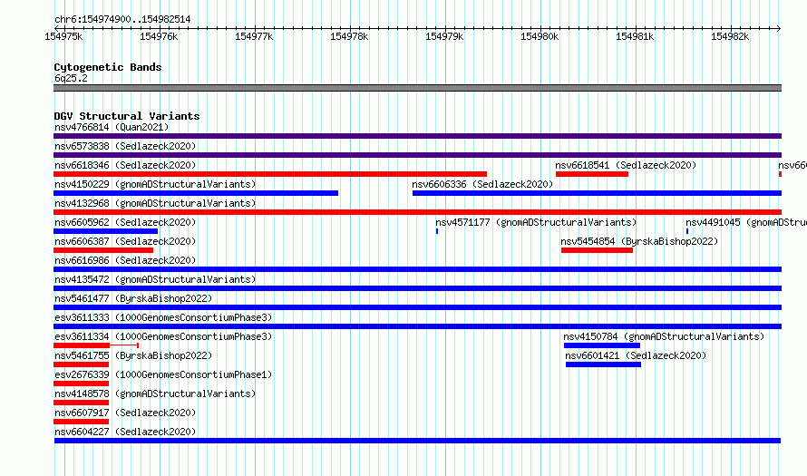Select the nsv5461755 (ByrskaBishop2022) label
The image size is (807, 476).
pyautogui.click(x=133, y=355)
